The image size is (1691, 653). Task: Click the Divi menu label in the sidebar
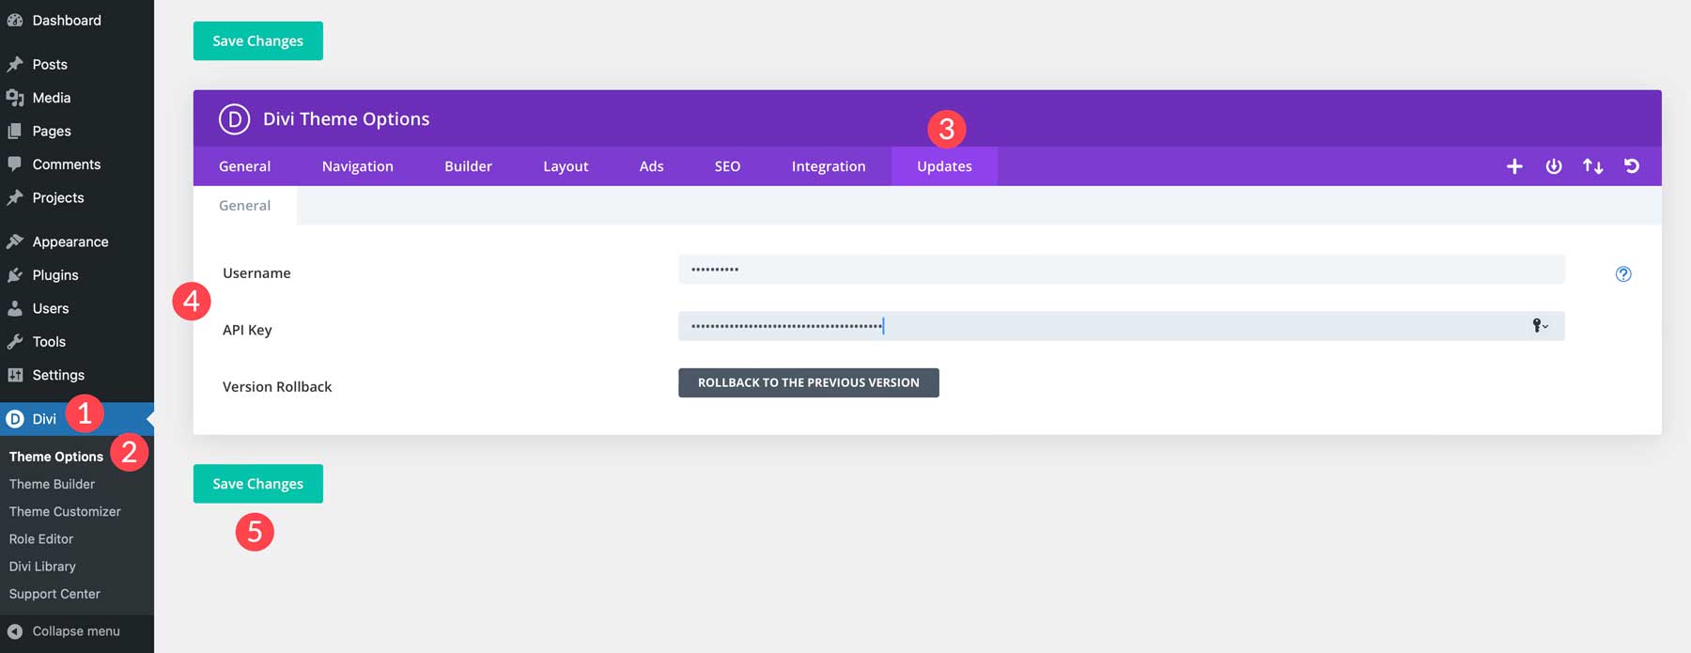(44, 419)
